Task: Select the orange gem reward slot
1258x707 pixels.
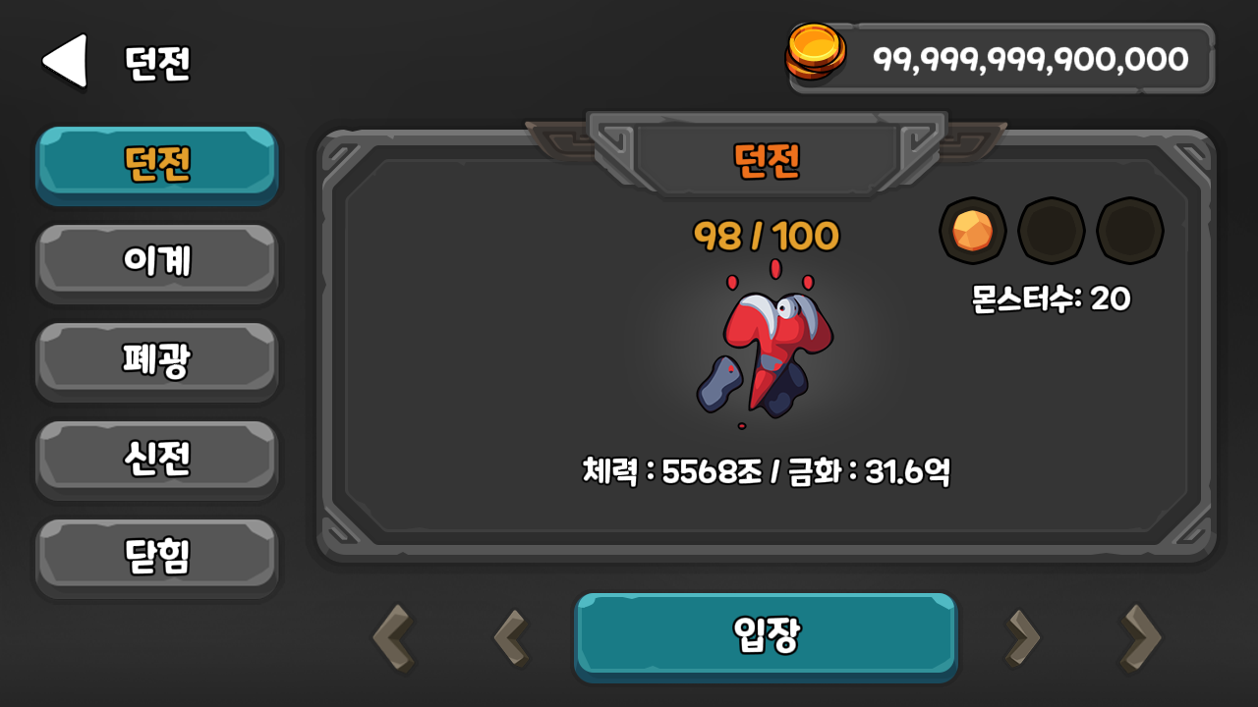Action: (972, 232)
